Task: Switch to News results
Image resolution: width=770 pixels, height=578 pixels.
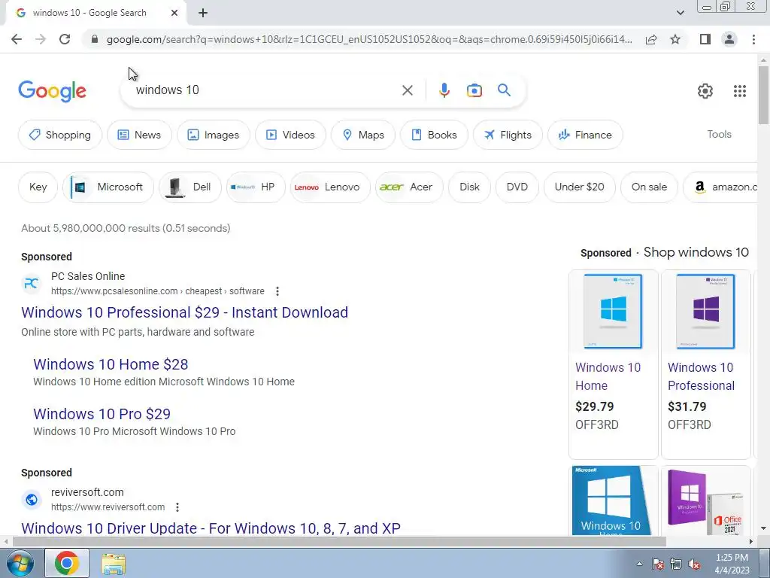Action: pyautogui.click(x=139, y=135)
